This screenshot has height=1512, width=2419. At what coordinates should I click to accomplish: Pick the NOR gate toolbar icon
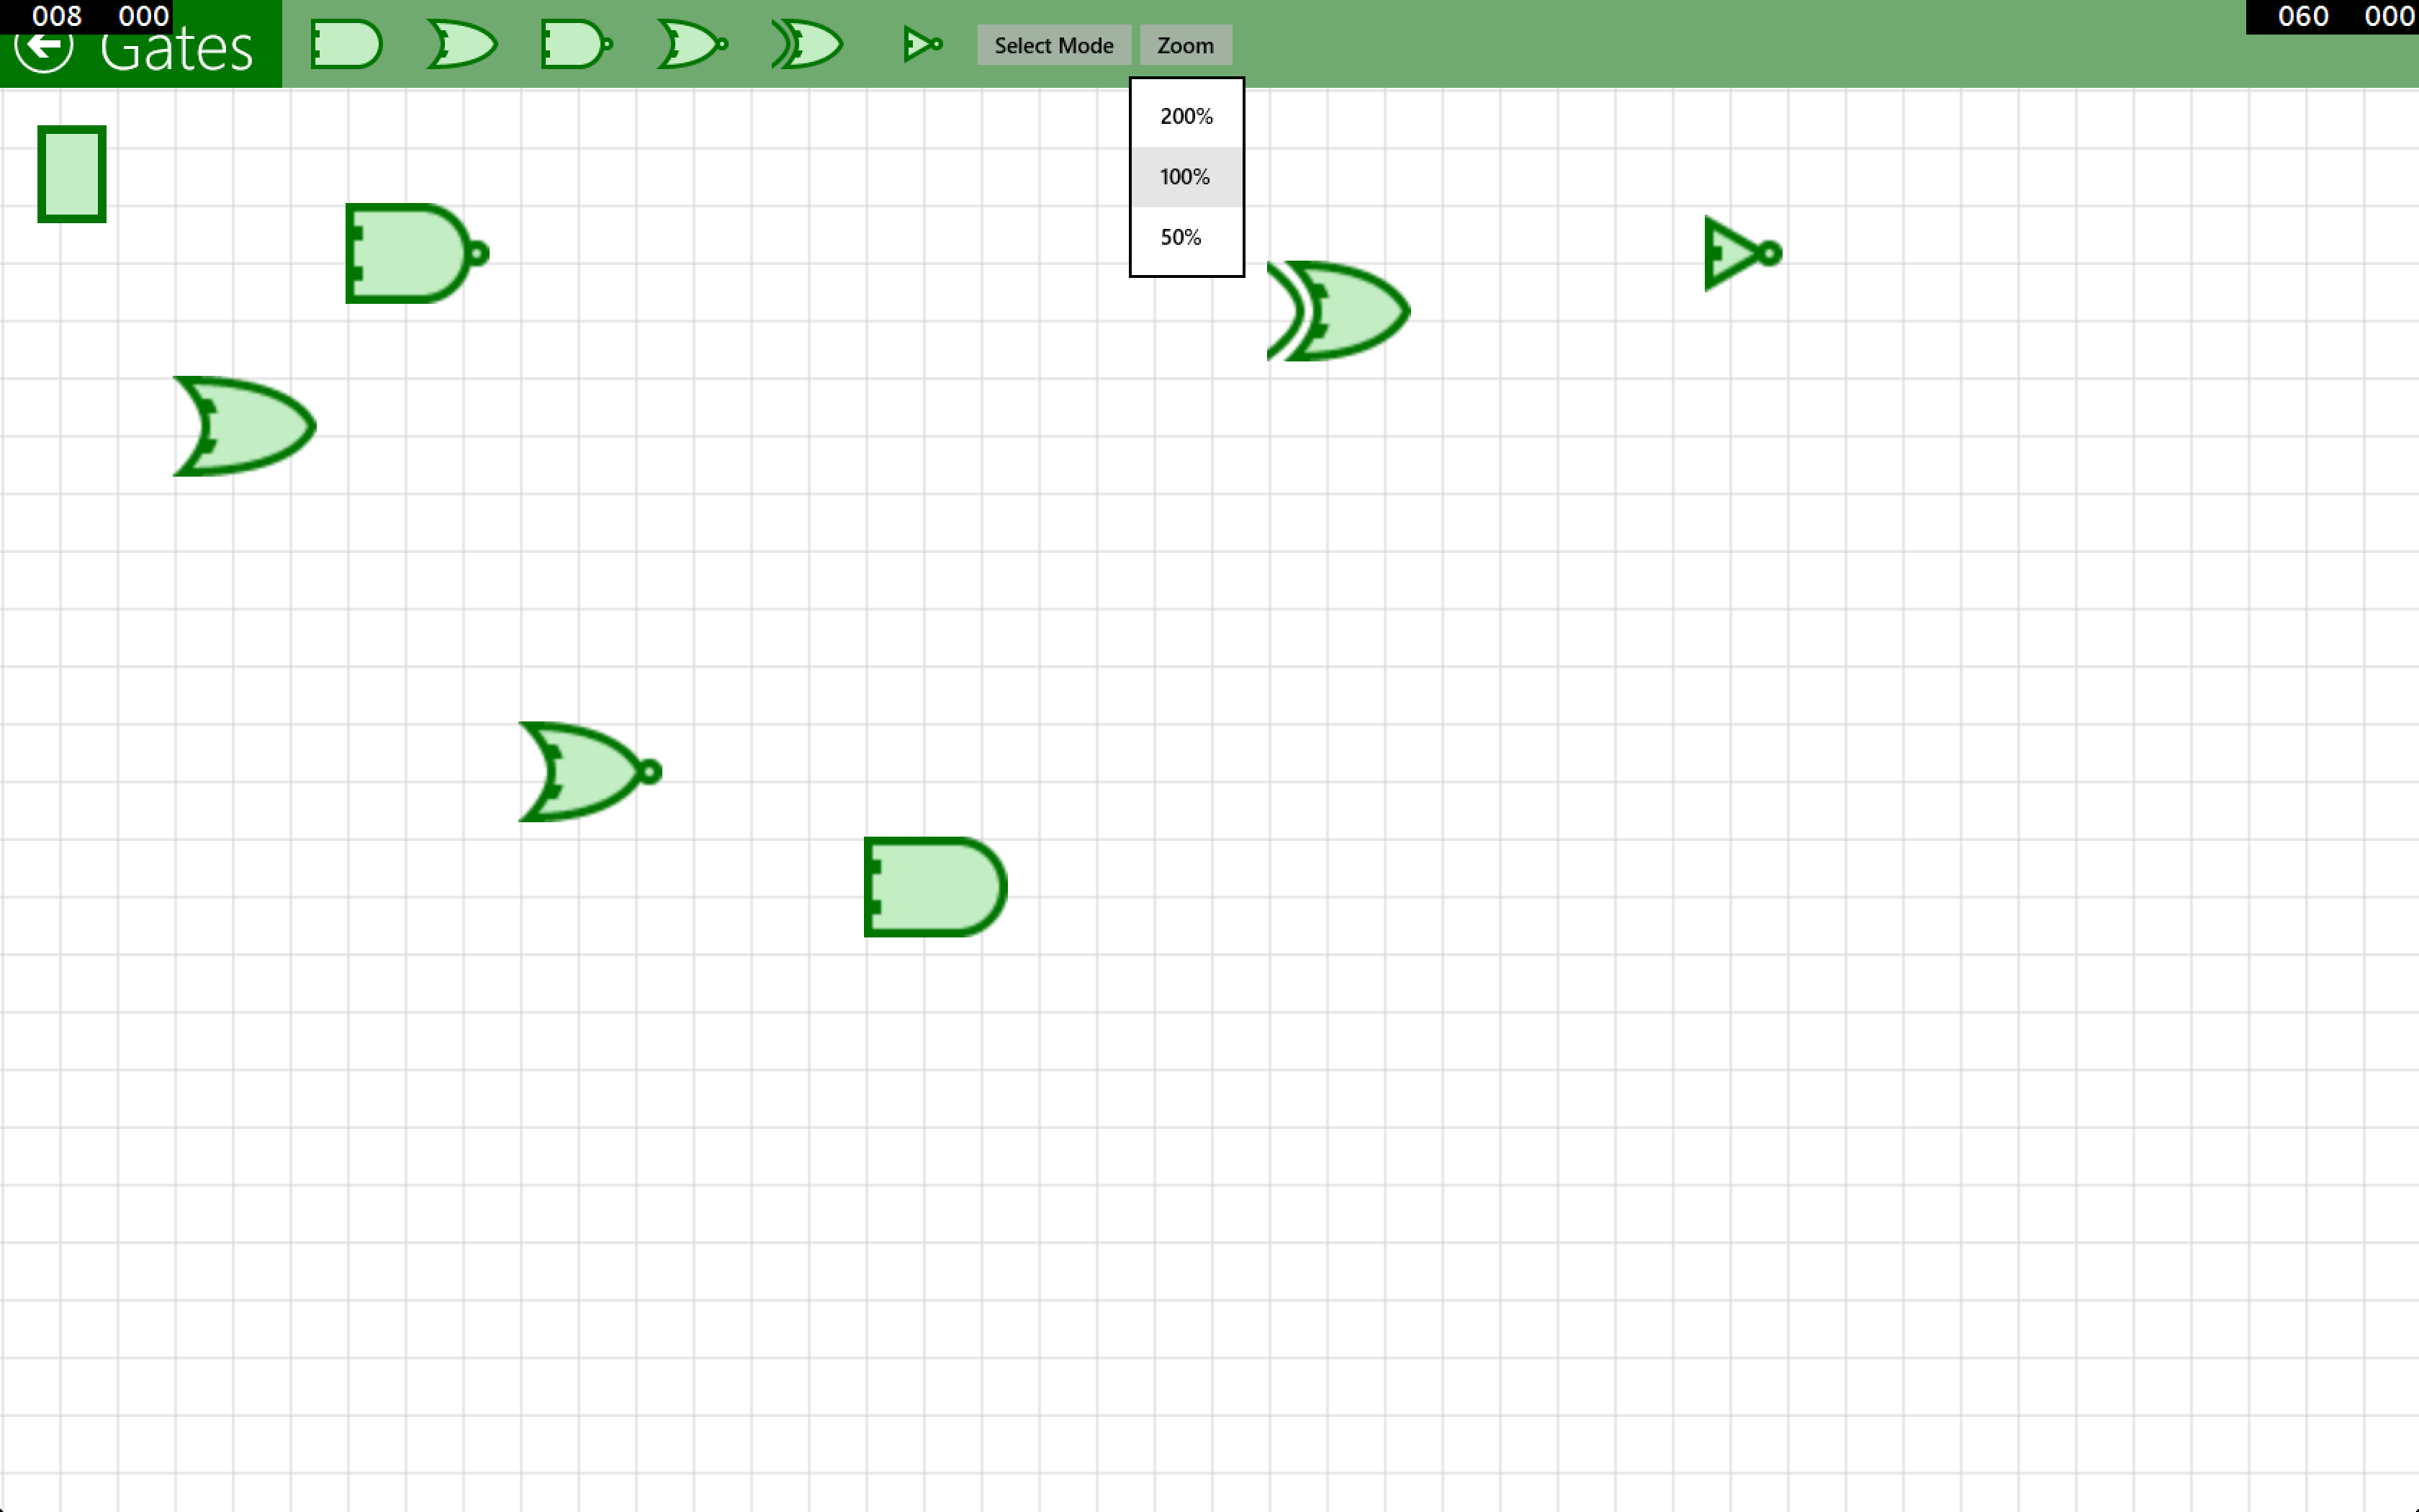(692, 45)
